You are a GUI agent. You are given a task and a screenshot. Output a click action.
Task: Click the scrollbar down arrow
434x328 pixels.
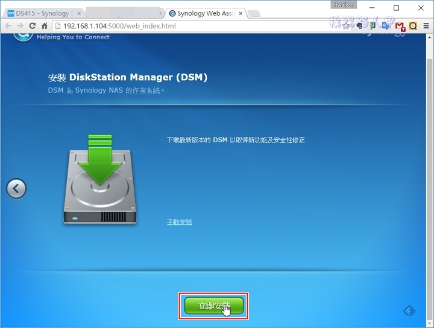430,323
